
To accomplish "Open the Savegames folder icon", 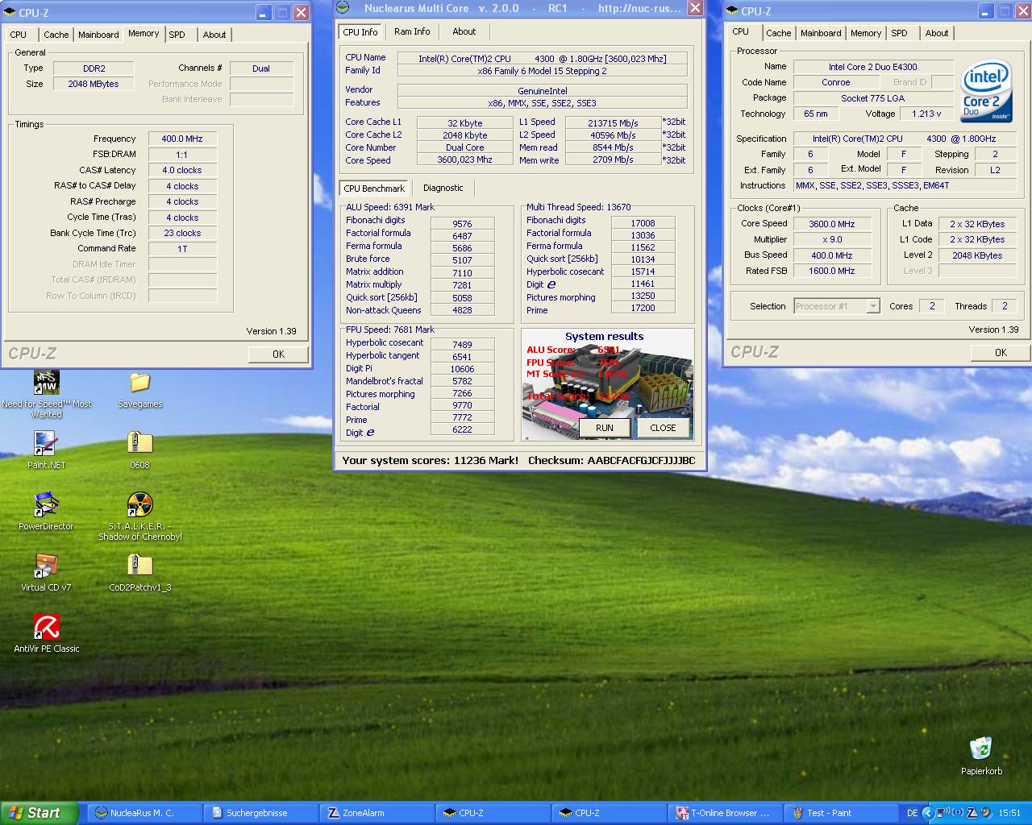I will point(139,383).
